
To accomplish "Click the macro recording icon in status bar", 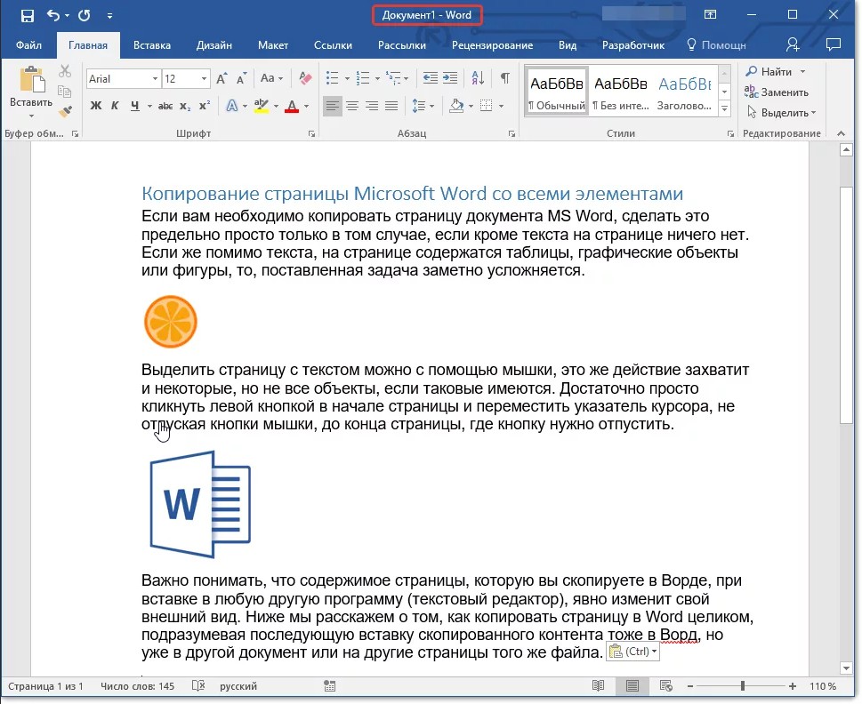I will point(329,685).
